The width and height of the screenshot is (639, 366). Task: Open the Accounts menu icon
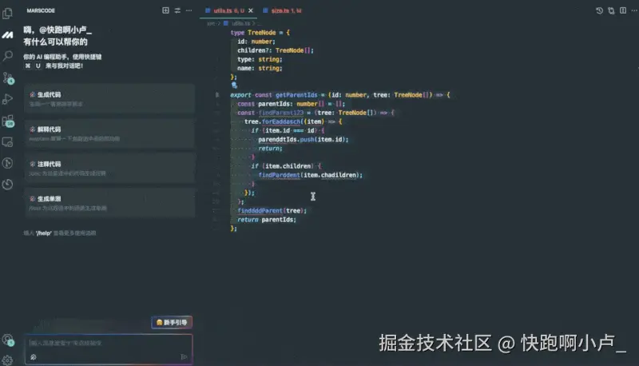[8, 340]
